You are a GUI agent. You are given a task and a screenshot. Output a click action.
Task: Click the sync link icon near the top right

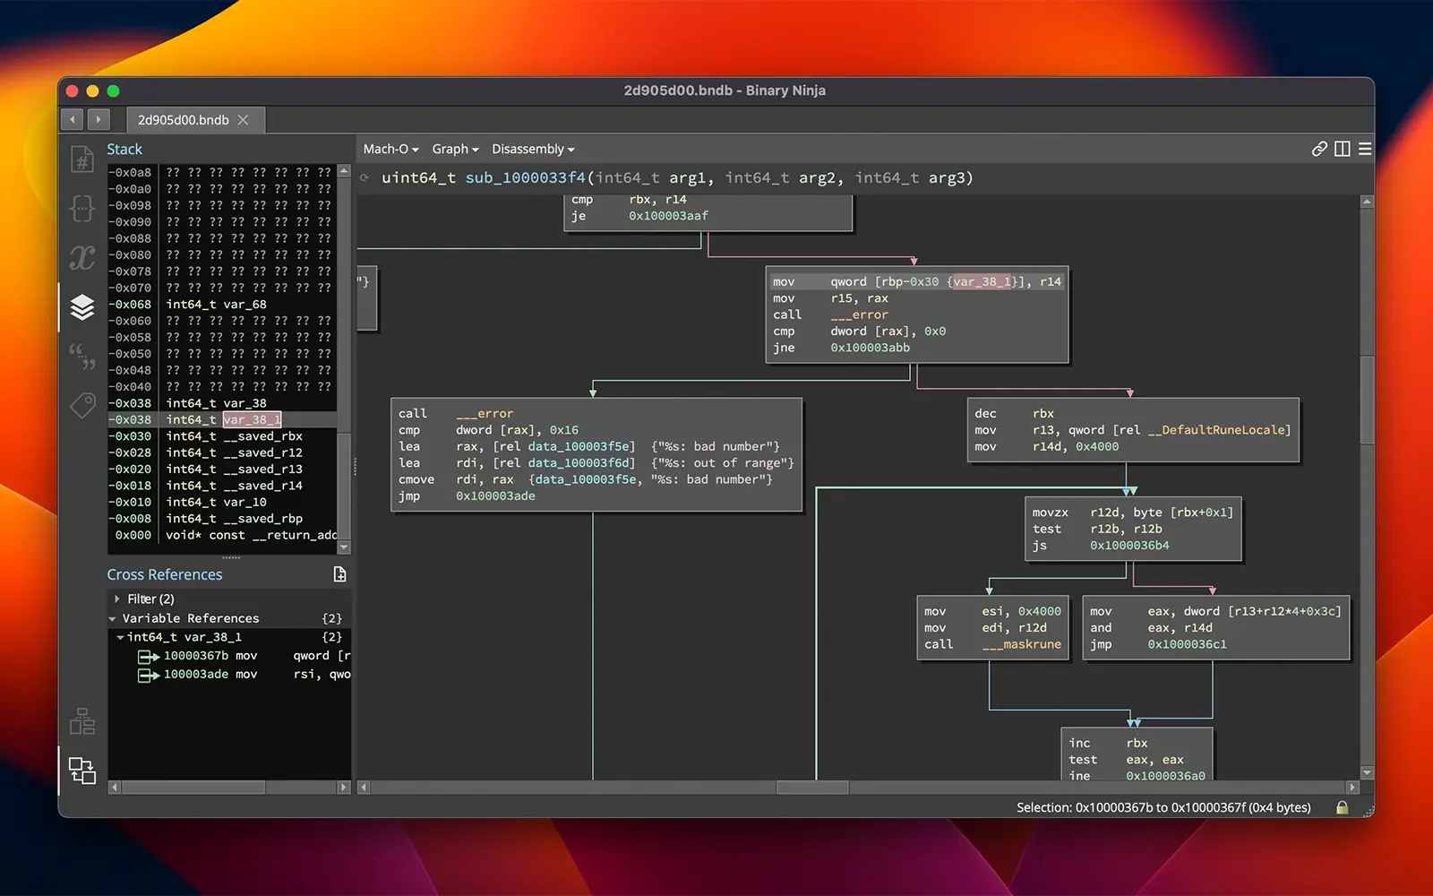1318,149
